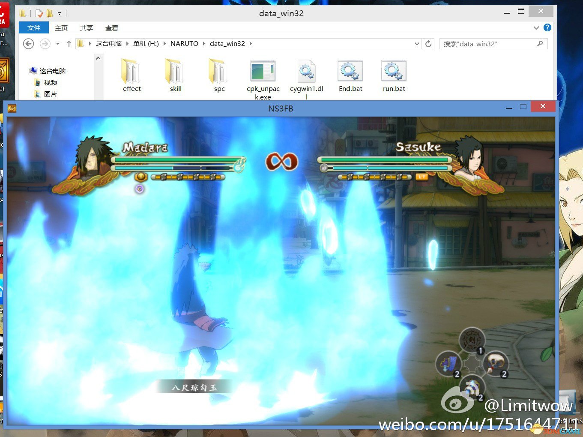
Task: Click the Explorer back arrow
Action: point(28,44)
